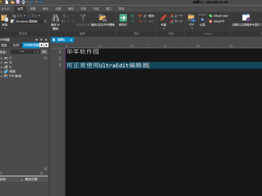
Task: Open the Windows 剪贴板 dropdown
Action: point(45,21)
